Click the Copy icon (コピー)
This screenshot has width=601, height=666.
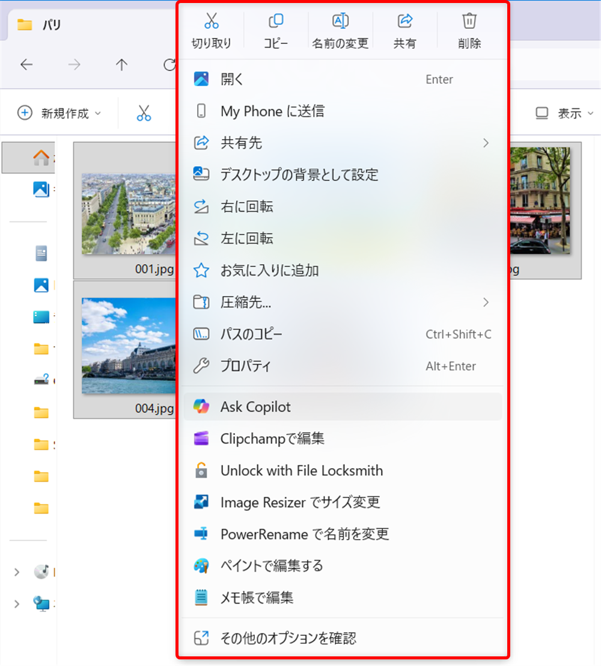[276, 29]
